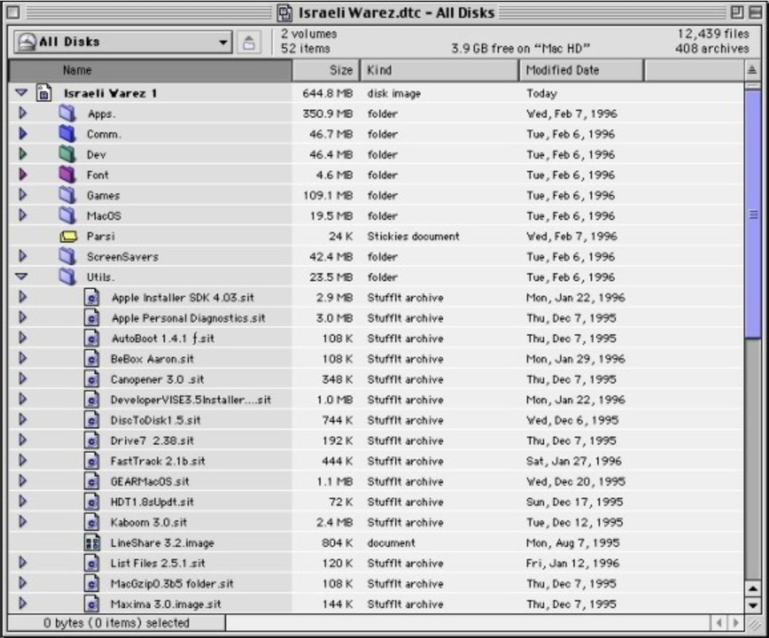
Task: Click the Drive7 2.38.sit archive icon
Action: [92, 441]
